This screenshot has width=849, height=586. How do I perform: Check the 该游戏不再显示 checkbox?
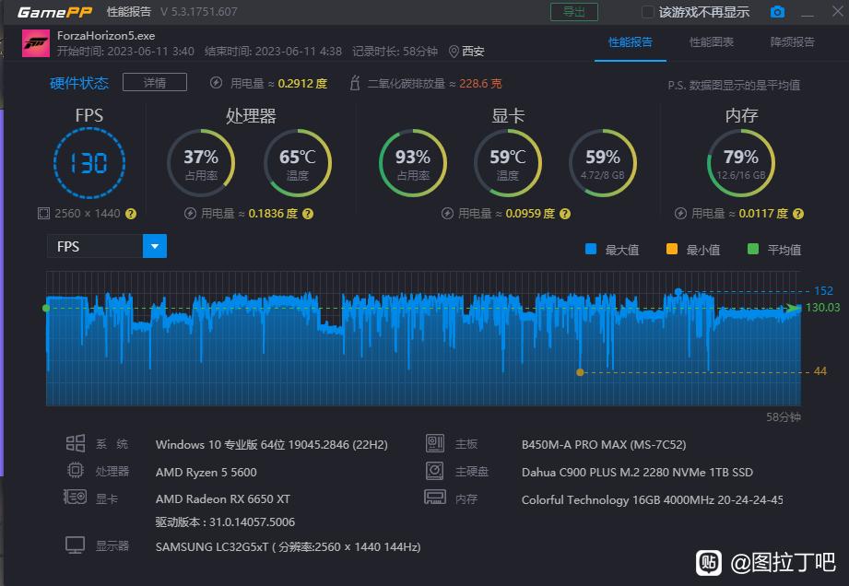[x=648, y=12]
